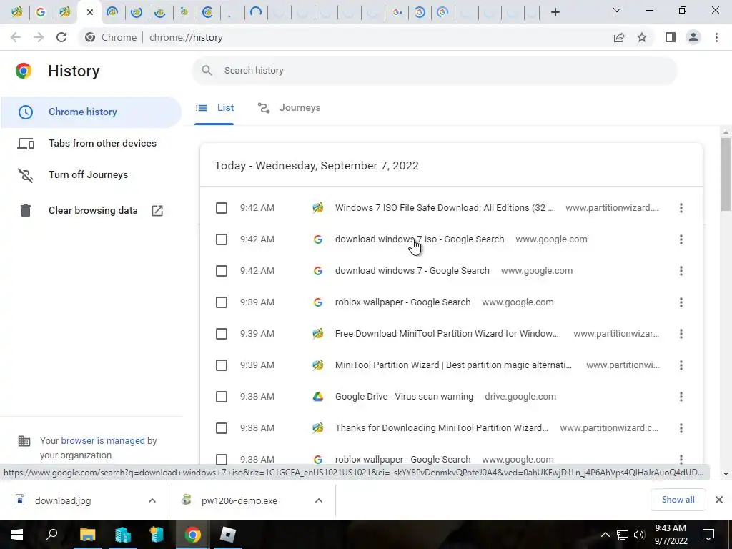This screenshot has height=549, width=732.
Task: Open downloaded file pw1206-demo.exe
Action: click(239, 500)
